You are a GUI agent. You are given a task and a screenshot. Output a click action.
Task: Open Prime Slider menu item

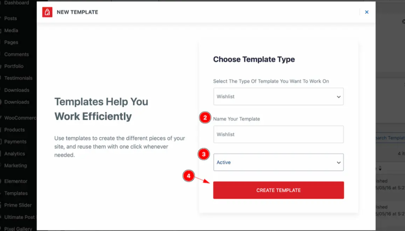click(x=18, y=205)
